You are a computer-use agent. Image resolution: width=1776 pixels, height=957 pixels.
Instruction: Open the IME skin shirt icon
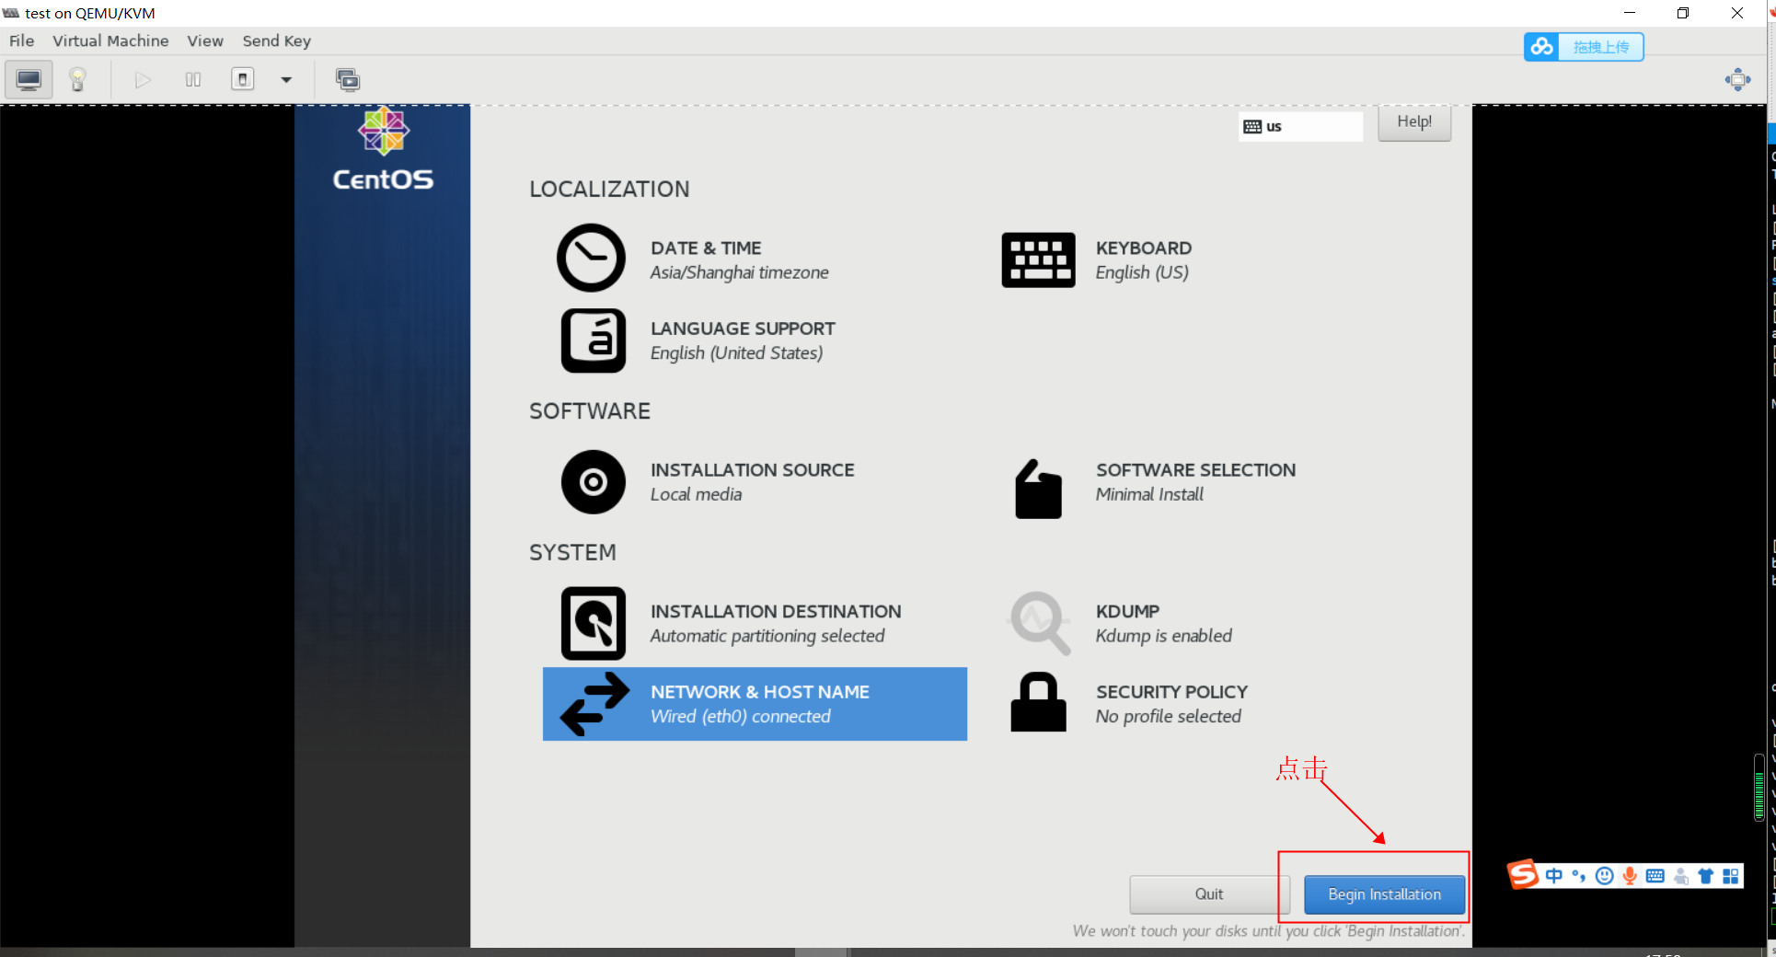click(x=1706, y=876)
